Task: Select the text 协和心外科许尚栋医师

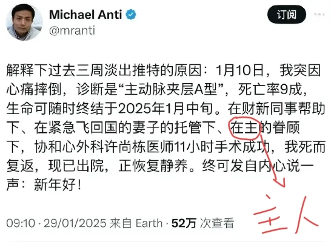Action: [104, 147]
